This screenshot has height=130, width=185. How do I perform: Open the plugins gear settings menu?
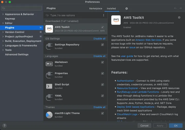pyautogui.click(x=126, y=8)
